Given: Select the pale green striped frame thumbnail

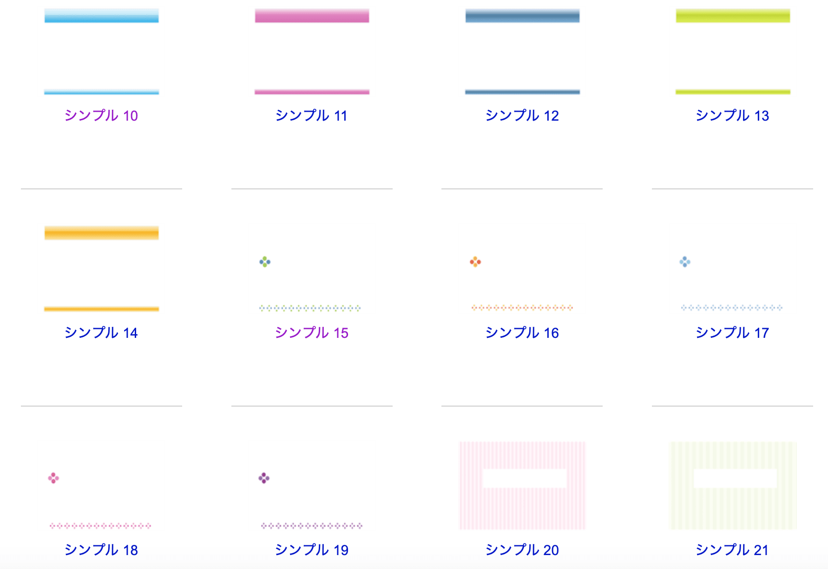Looking at the screenshot, I should click(x=733, y=485).
